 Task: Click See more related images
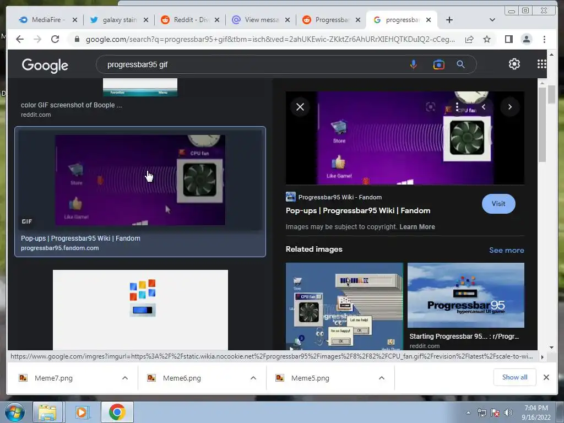coord(506,250)
